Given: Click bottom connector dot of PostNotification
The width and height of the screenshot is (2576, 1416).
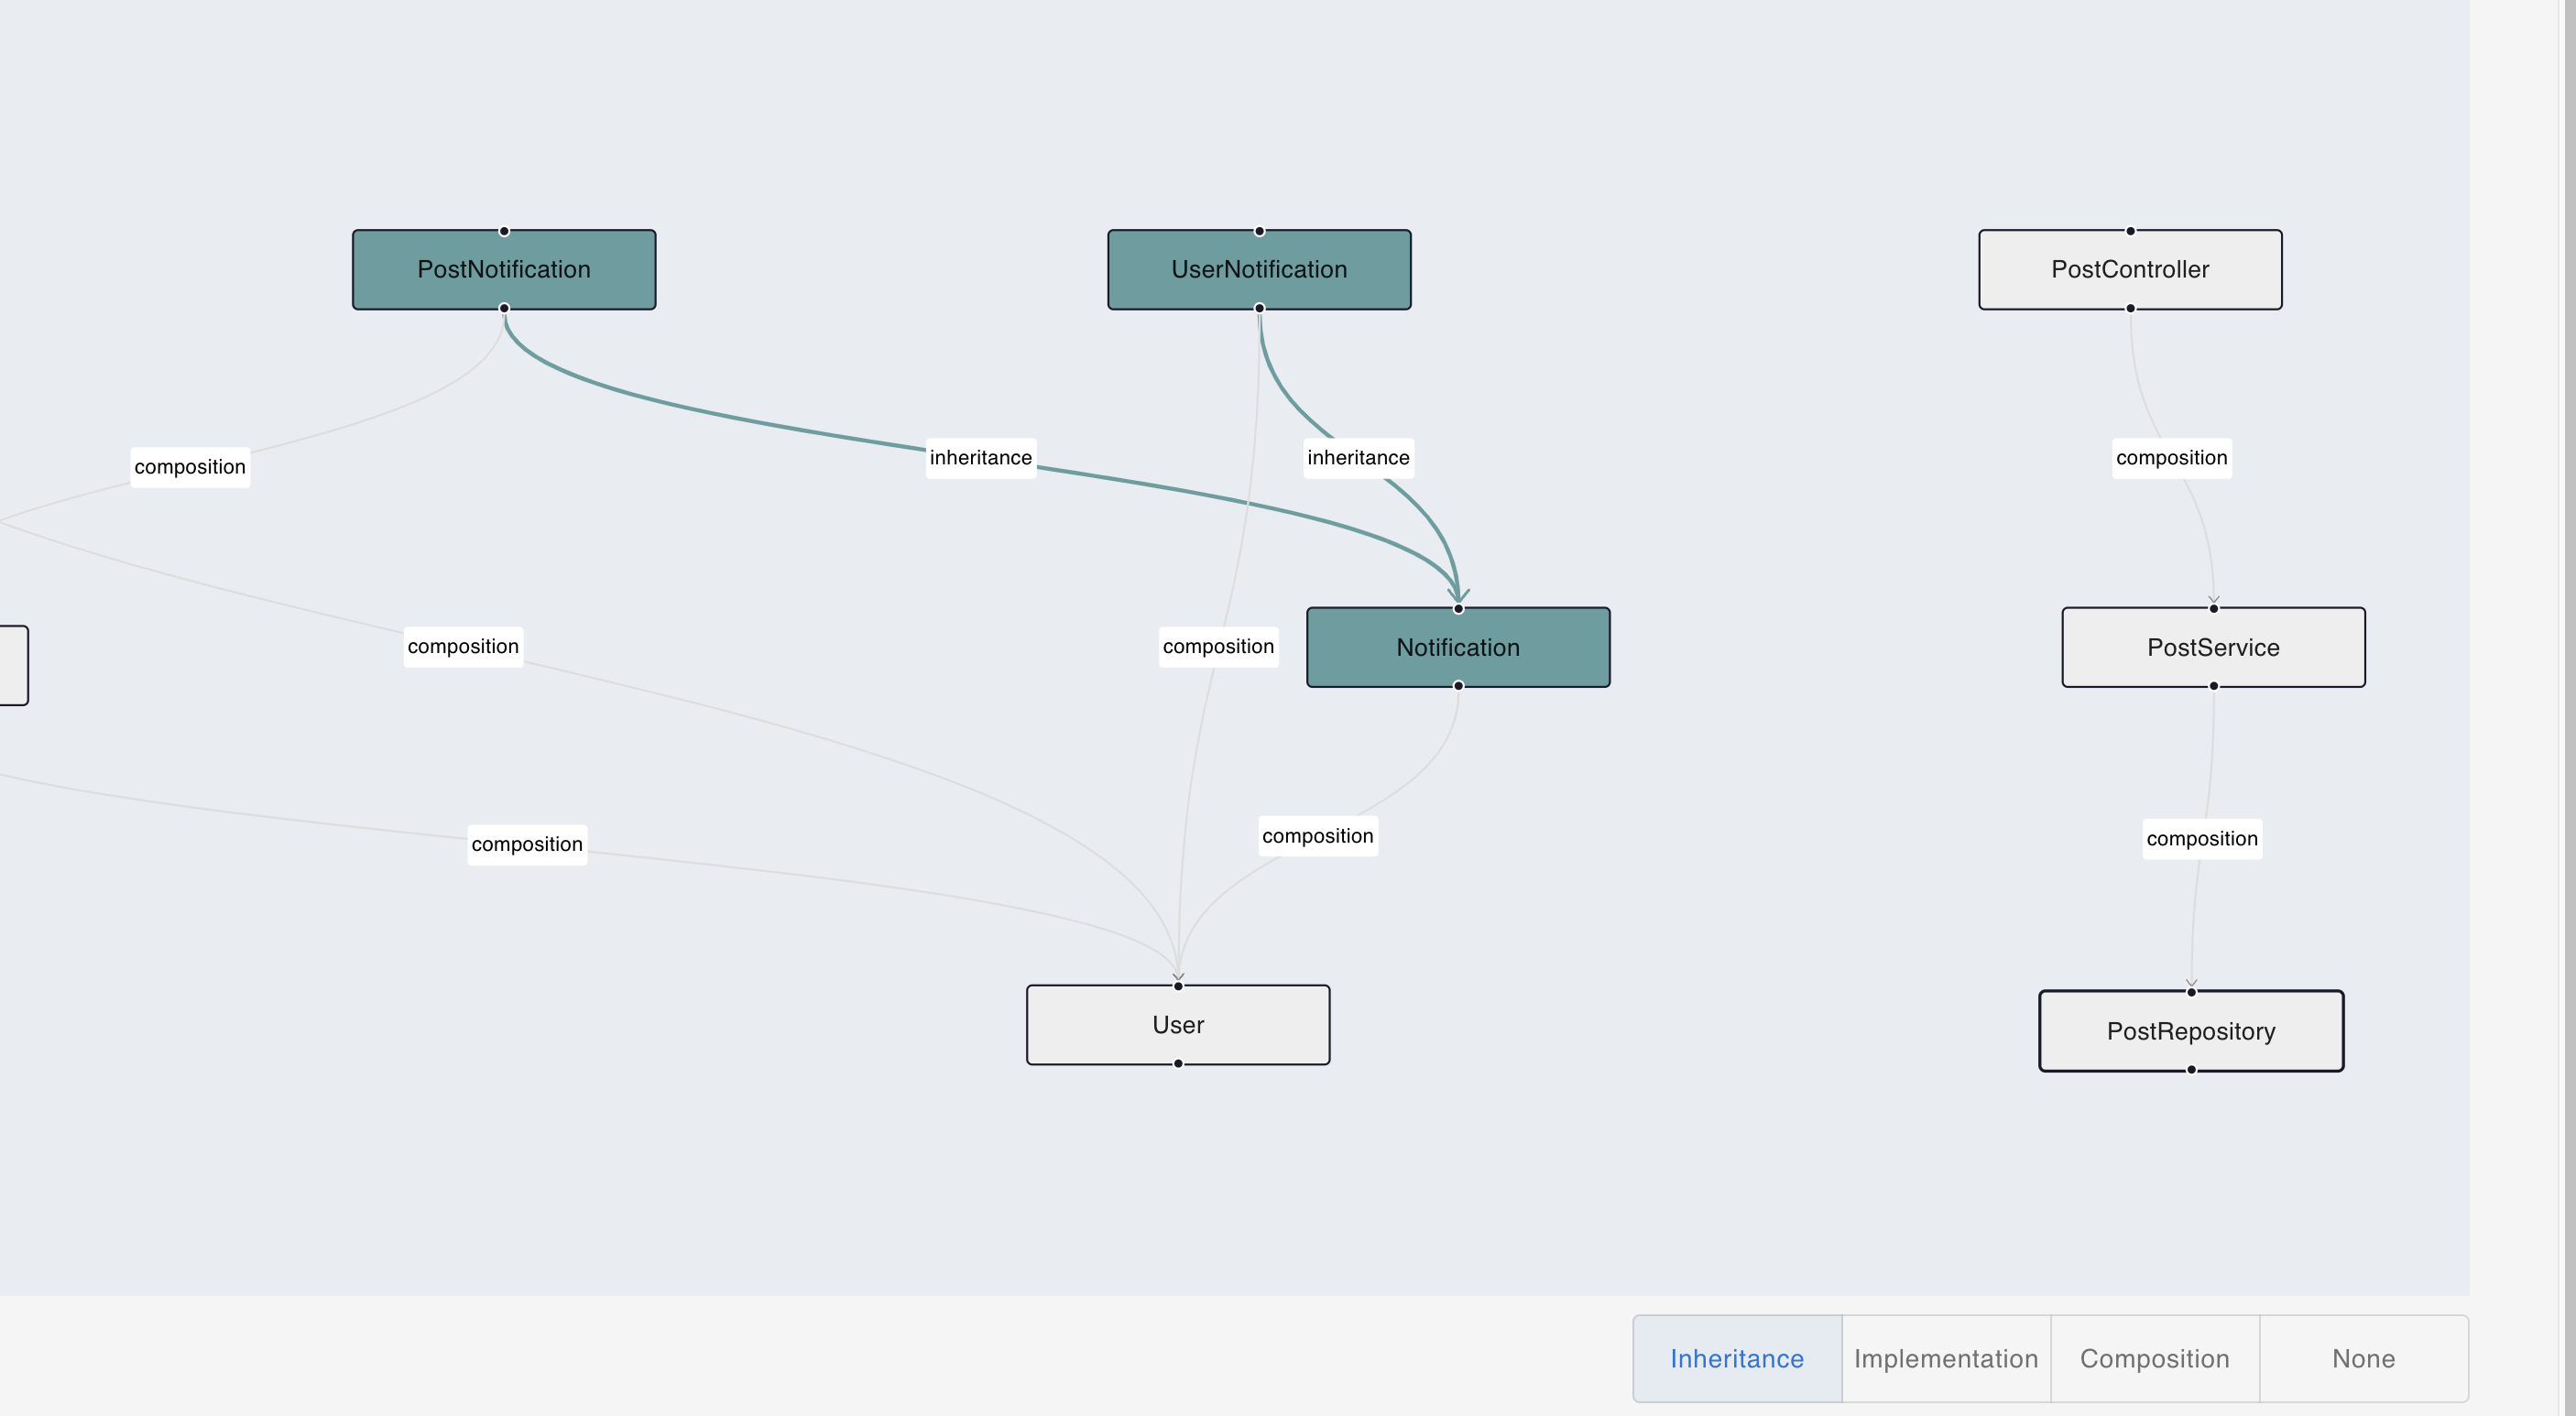Looking at the screenshot, I should point(504,308).
